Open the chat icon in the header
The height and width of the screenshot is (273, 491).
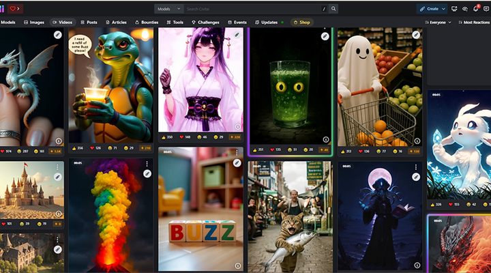(486, 9)
